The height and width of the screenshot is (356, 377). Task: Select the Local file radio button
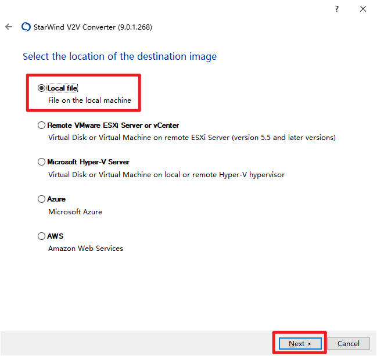click(41, 88)
